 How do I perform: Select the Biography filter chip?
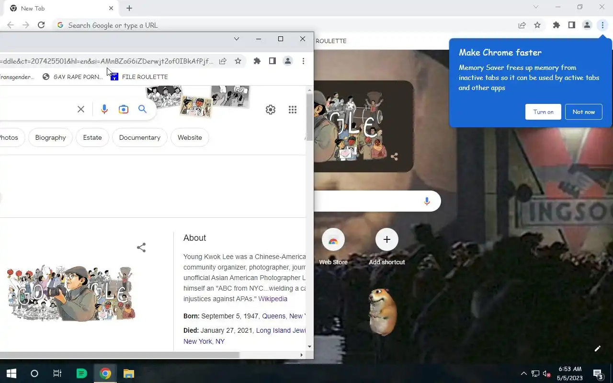(50, 137)
